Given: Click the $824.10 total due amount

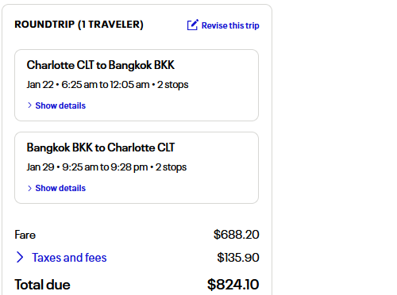Looking at the screenshot, I should 233,285.
